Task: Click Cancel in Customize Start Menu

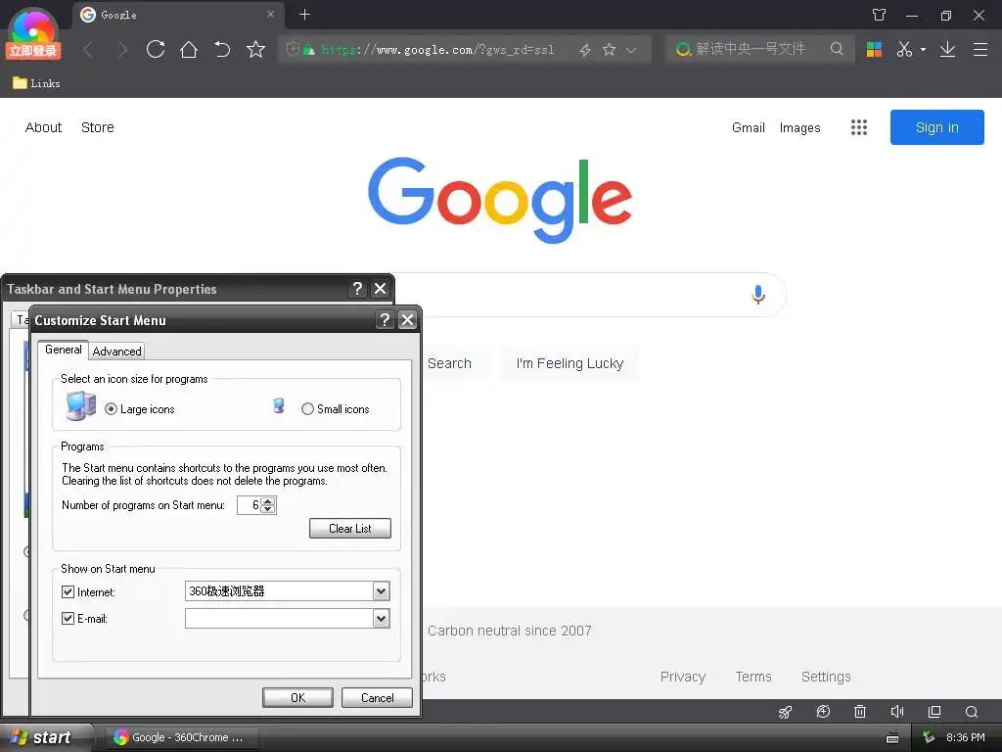Action: [377, 697]
